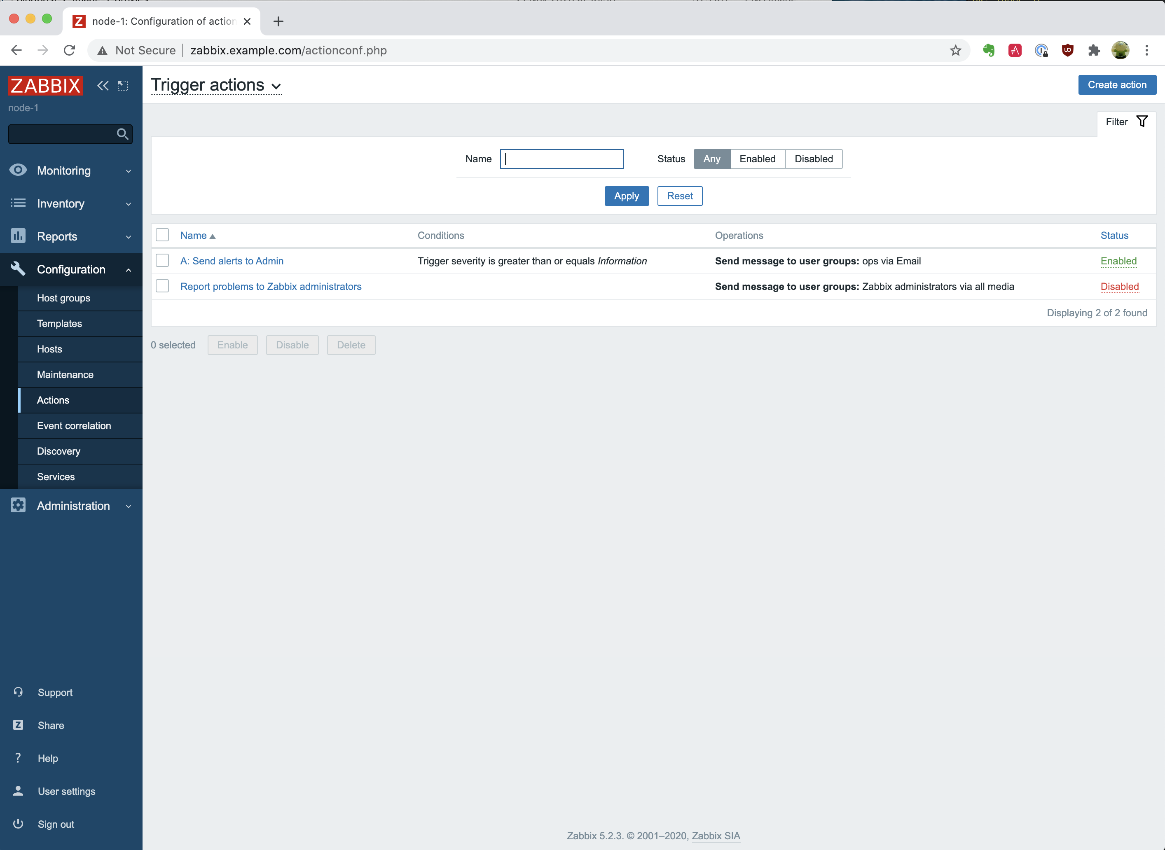The width and height of the screenshot is (1165, 850).
Task: Select checkbox for A: Send alerts to Admin
Action: click(162, 261)
